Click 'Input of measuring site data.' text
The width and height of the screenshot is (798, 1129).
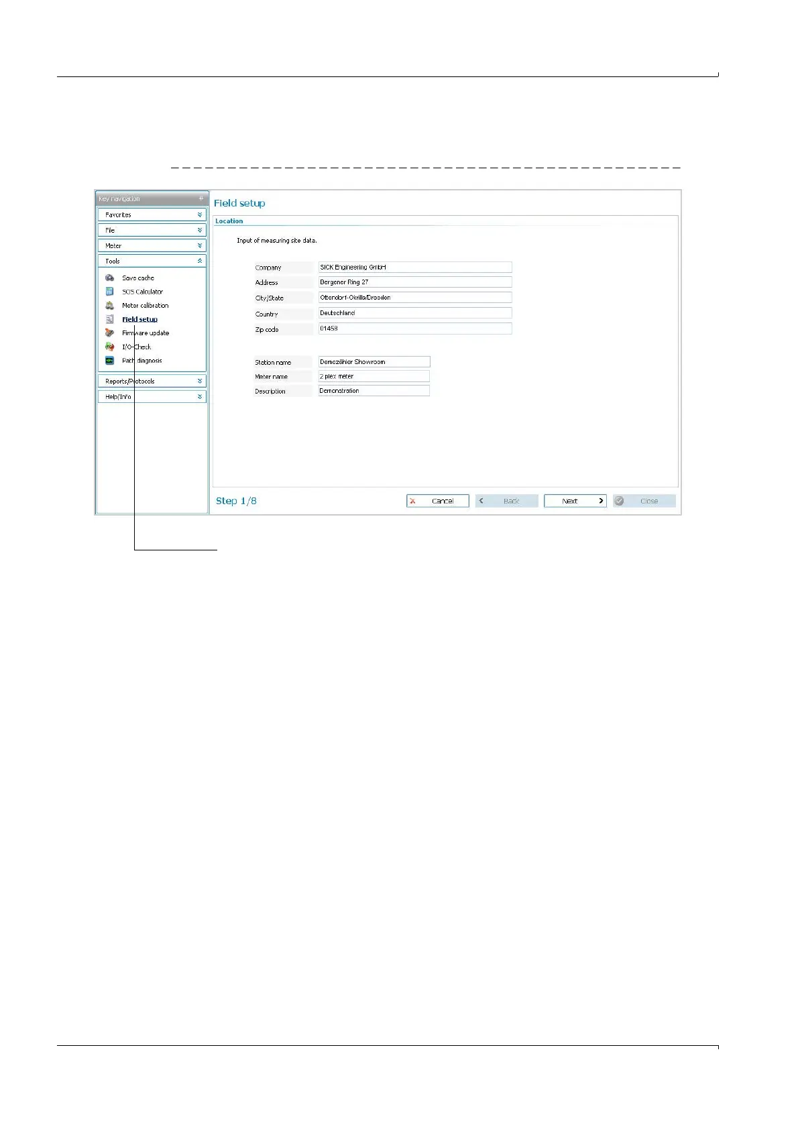tap(277, 240)
